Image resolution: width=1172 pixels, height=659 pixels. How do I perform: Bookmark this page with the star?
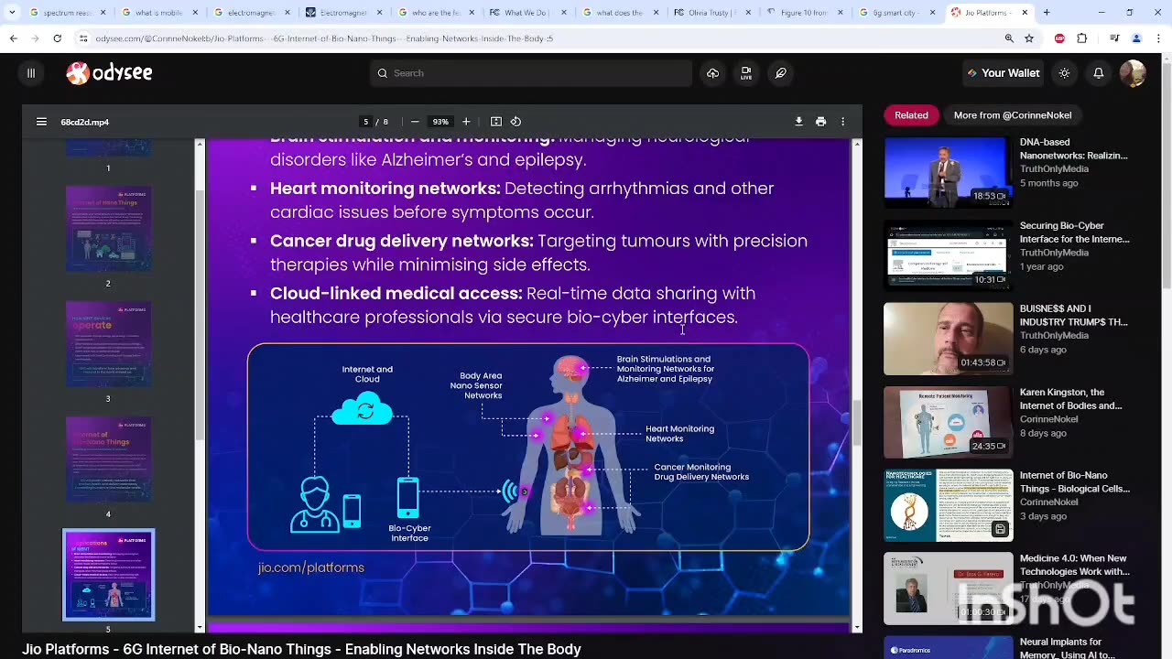pyautogui.click(x=1029, y=38)
